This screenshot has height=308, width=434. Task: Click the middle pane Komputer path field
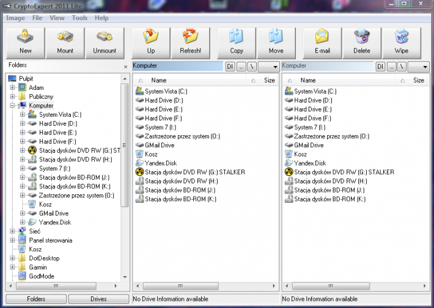(177, 66)
